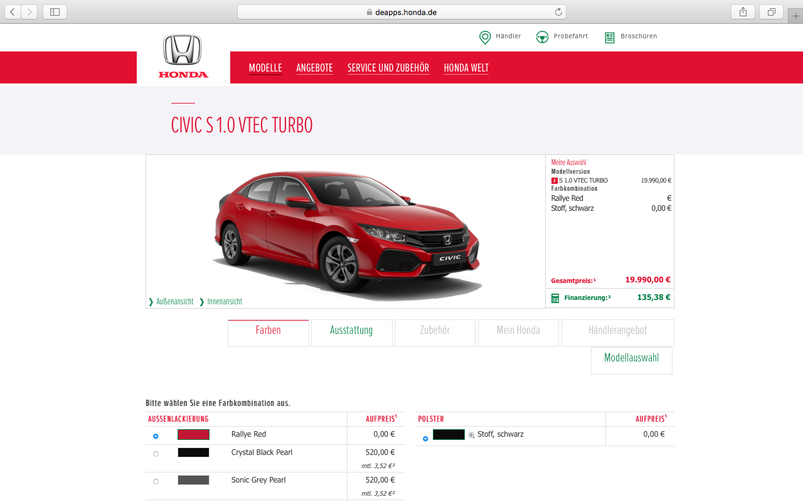Click the Crystal Black Pearl label

coord(262,452)
